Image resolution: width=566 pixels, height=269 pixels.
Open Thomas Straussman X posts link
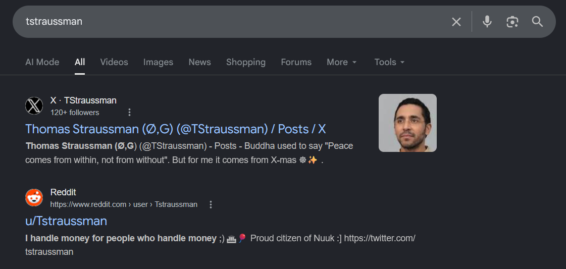(175, 129)
